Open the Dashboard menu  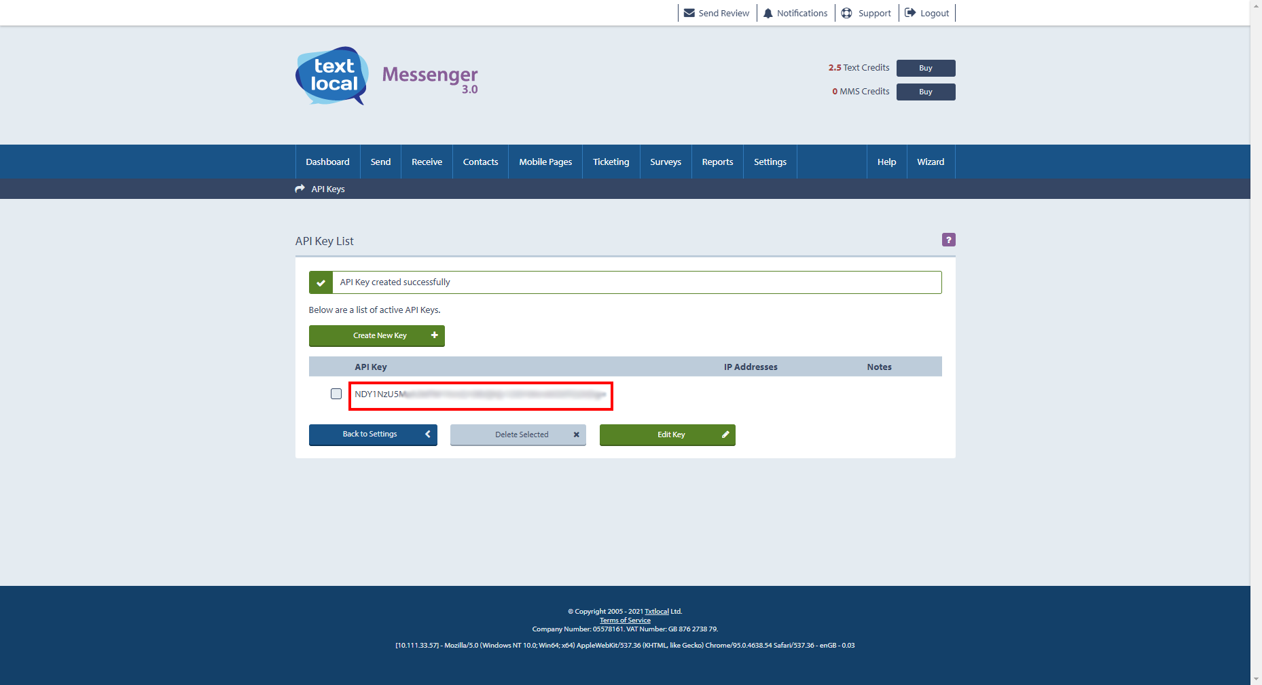[x=327, y=162]
